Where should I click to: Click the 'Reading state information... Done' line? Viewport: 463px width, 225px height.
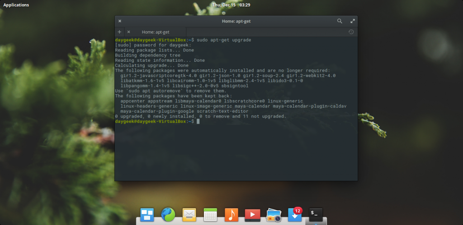(x=160, y=60)
